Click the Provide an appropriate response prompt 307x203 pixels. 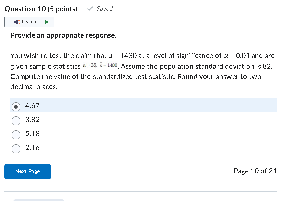click(63, 35)
